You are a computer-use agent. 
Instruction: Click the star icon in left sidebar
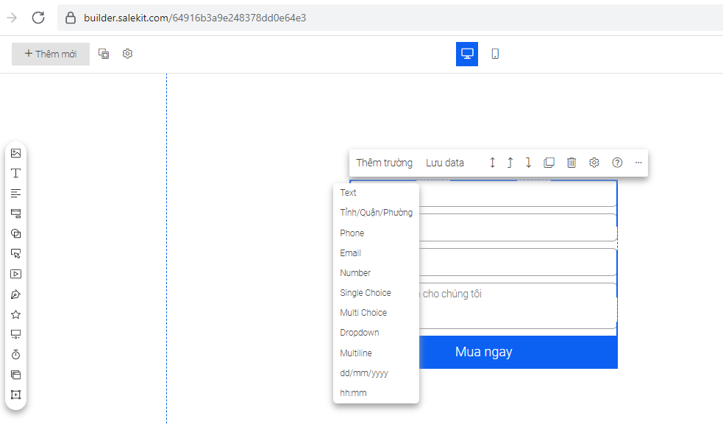(x=15, y=314)
